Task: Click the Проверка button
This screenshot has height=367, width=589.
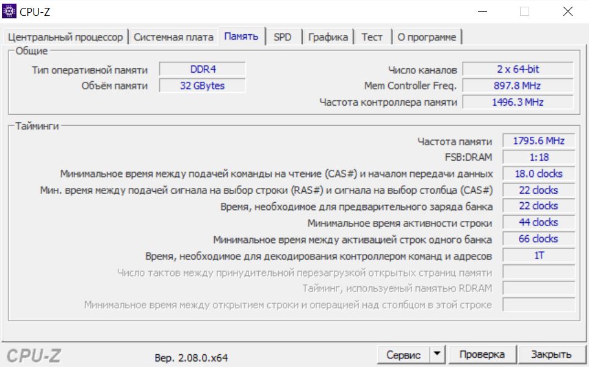Action: (x=482, y=355)
